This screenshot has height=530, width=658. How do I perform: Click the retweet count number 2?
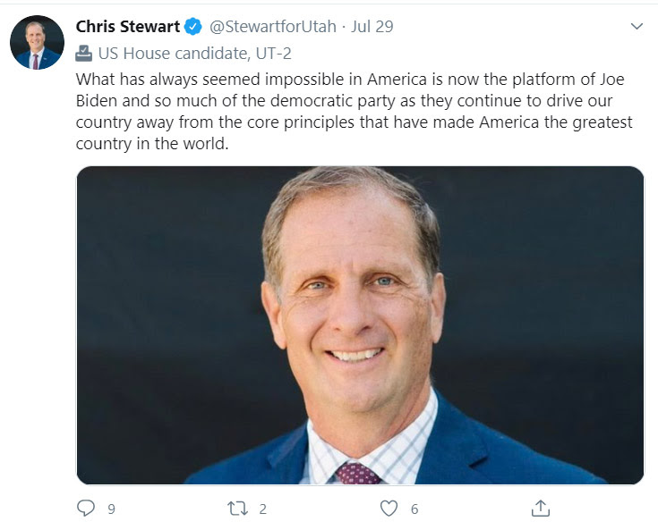262,509
